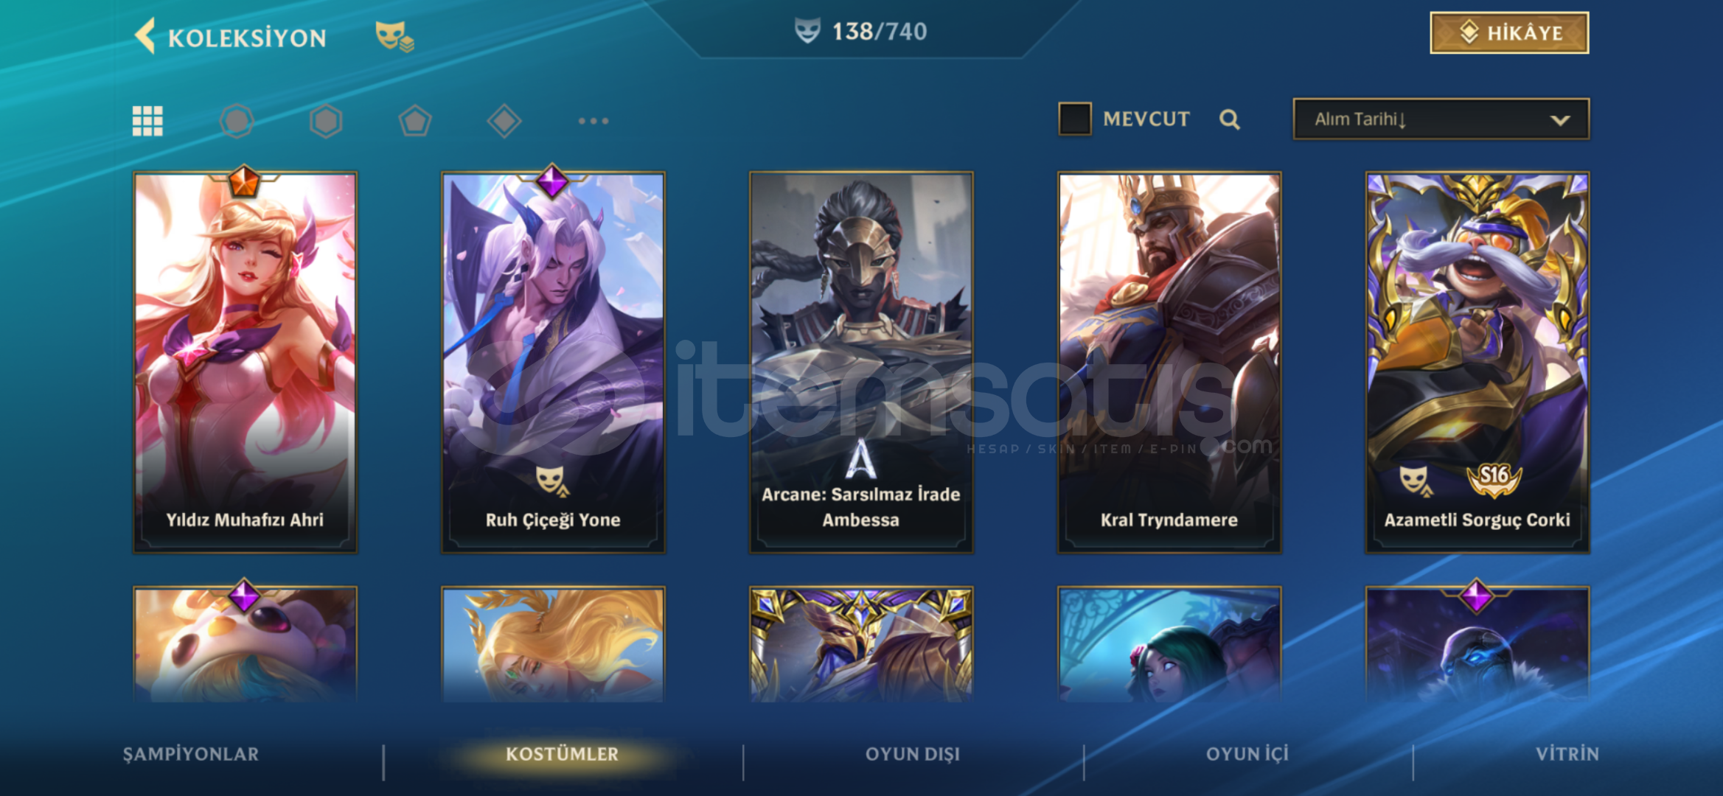Open Yıldız Muhafızı Ahri skin card
This screenshot has height=796, width=1723.
click(245, 363)
